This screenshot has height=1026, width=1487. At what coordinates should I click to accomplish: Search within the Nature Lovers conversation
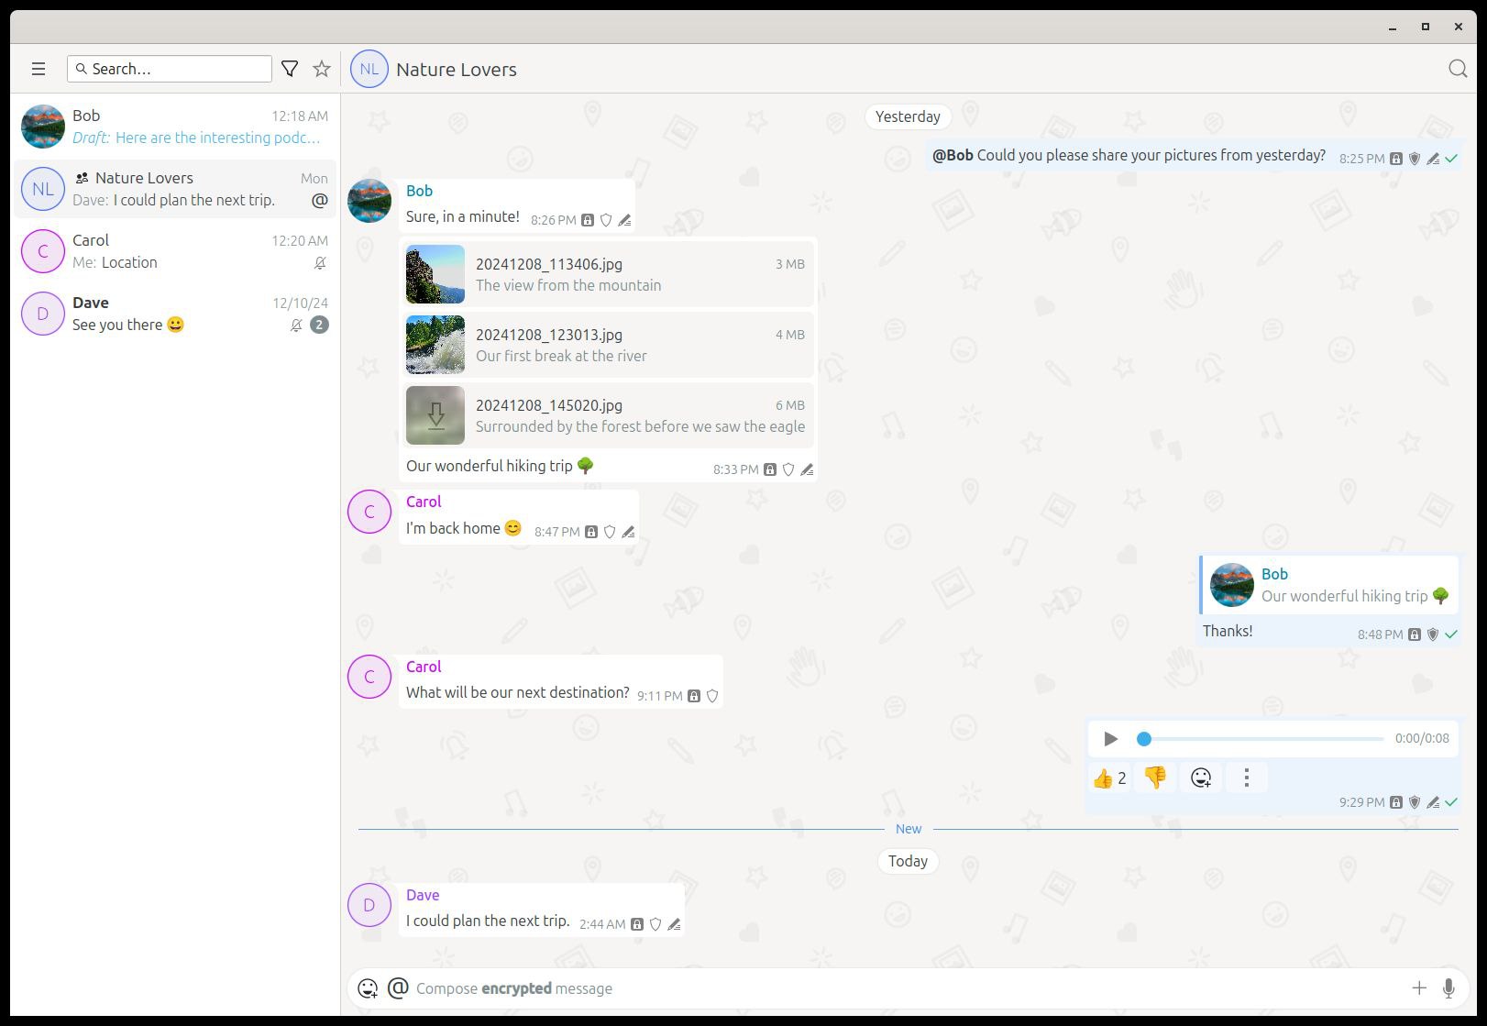[1458, 69]
